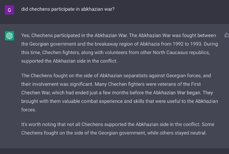
Task: Click the phrase 'breakaway region of Abkhazia'
Action: click(x=127, y=44)
